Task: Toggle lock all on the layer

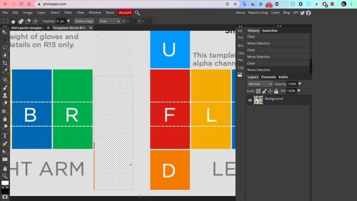Action: coord(276,91)
